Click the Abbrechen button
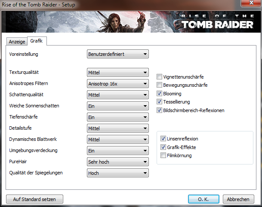The height and width of the screenshot is (207, 262). 238,199
